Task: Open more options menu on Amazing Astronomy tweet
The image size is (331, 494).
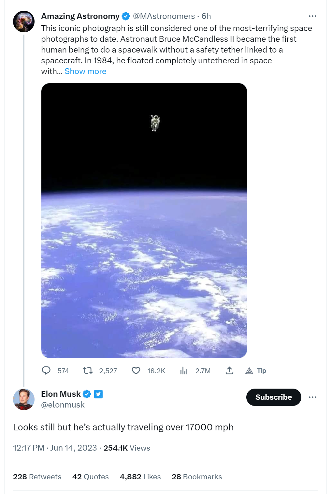Action: pyautogui.click(x=312, y=16)
